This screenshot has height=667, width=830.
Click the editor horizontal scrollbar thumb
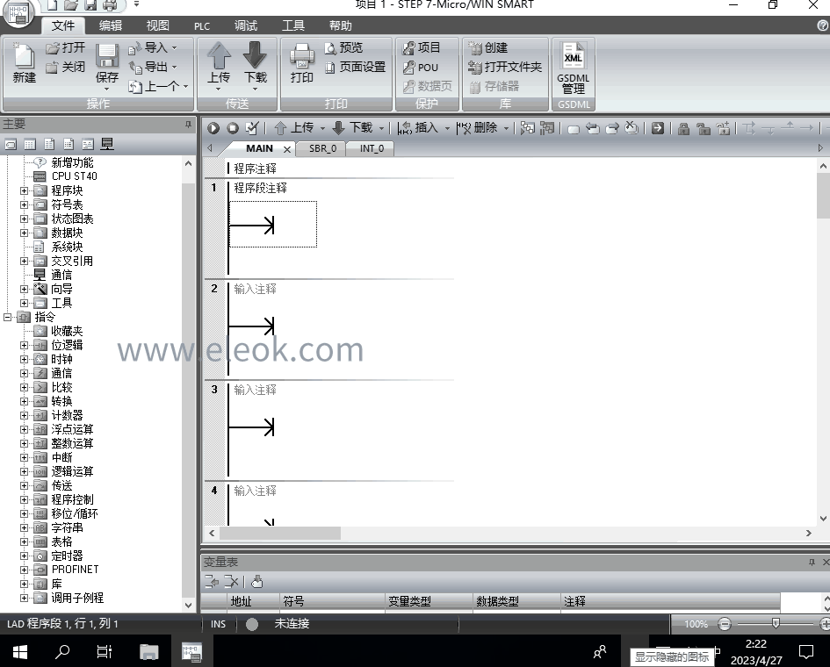tap(280, 534)
